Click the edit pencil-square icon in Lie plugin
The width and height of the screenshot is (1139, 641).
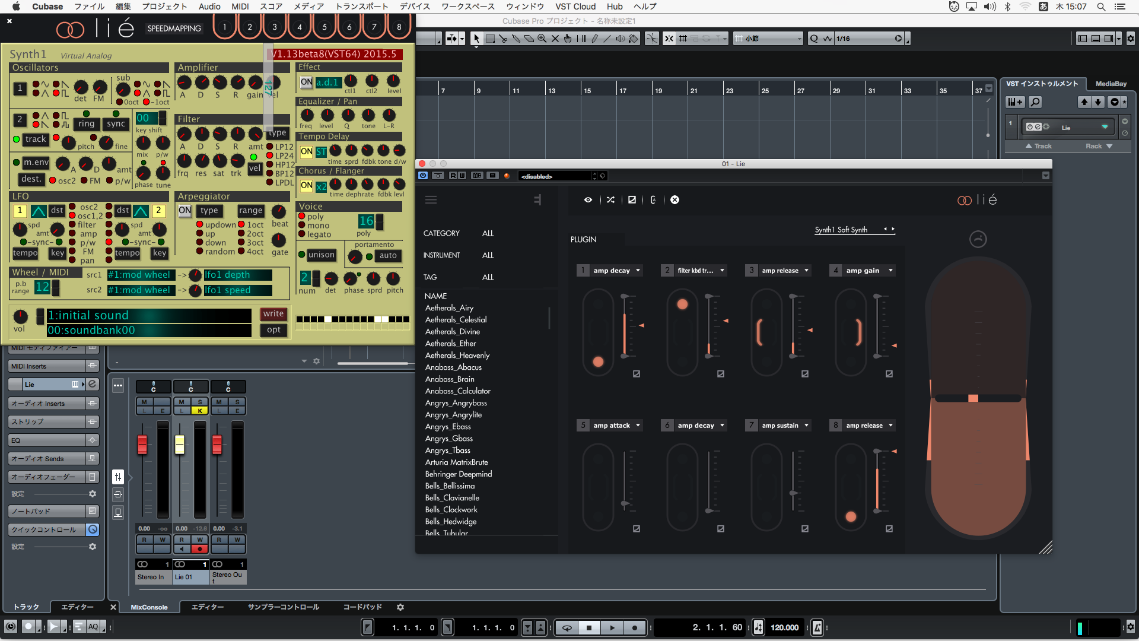click(x=632, y=200)
